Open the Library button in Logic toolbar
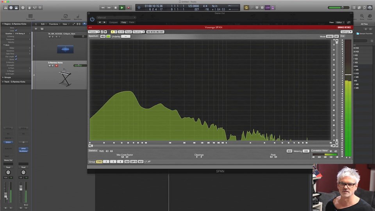The height and width of the screenshot is (211, 375). [5, 8]
